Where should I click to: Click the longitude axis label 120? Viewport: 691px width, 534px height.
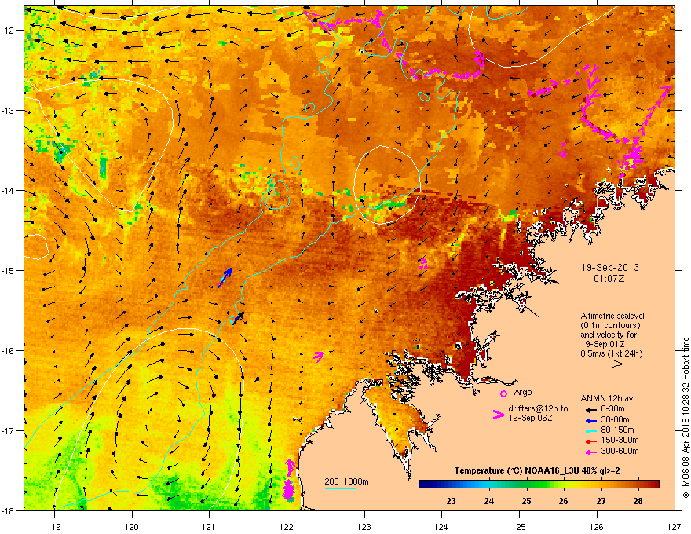click(132, 526)
